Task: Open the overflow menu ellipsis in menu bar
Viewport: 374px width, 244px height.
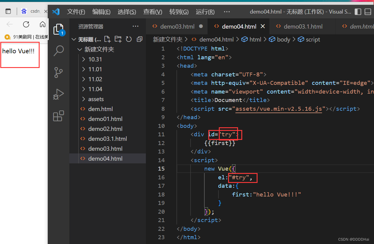Action: 227,12
